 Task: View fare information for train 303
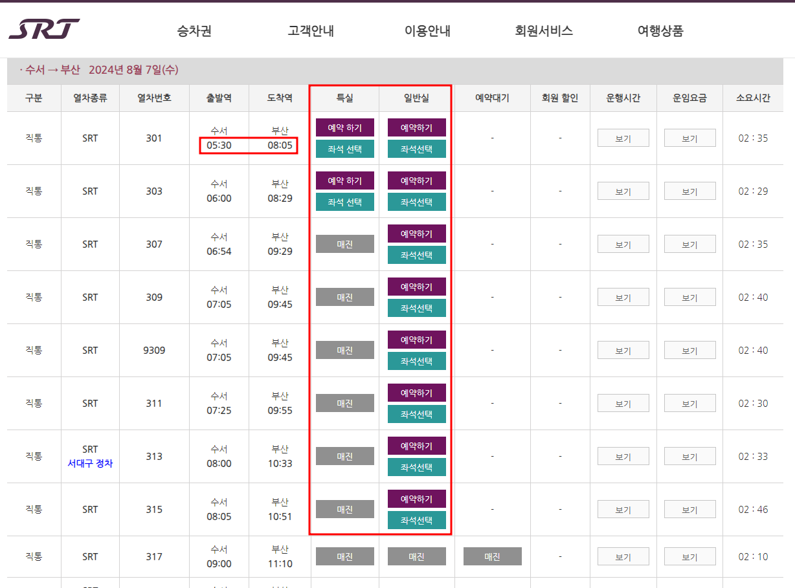tap(689, 190)
